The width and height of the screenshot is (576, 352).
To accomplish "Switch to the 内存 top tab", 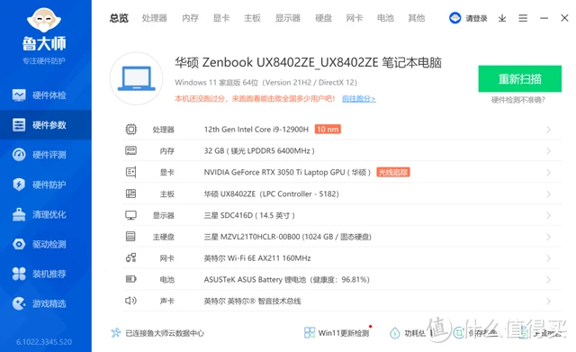I will click(190, 18).
